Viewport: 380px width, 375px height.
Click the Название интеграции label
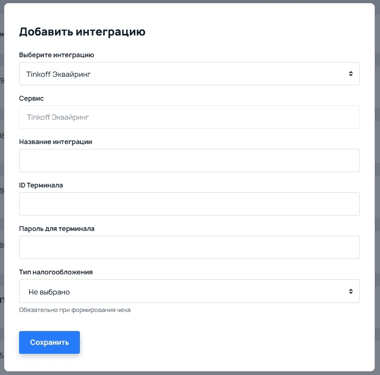tap(56, 142)
